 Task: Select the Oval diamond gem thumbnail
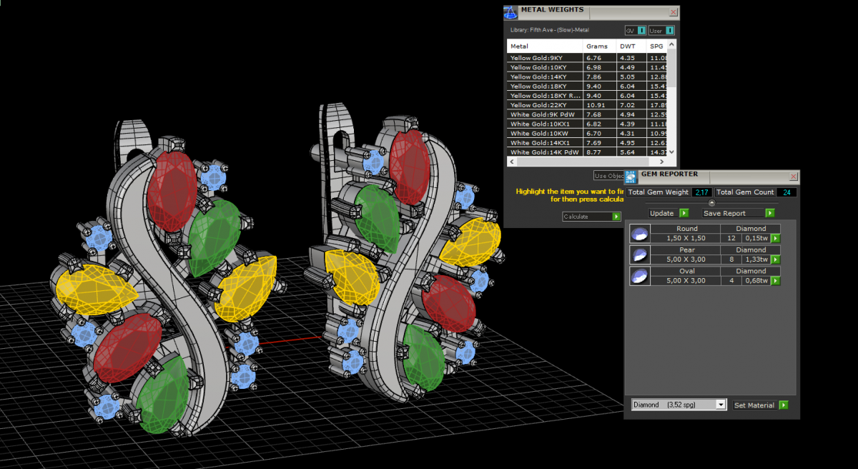pos(639,276)
